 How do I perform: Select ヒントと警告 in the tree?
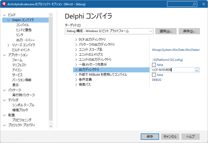point(24,30)
